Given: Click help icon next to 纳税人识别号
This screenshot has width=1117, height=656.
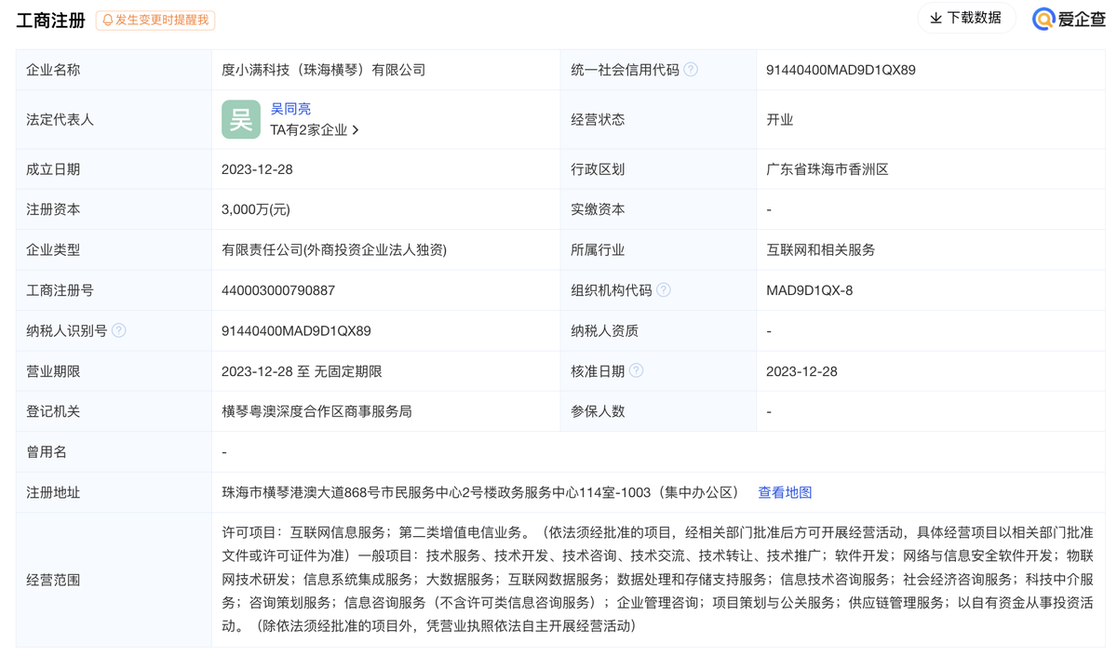Looking at the screenshot, I should coord(119,330).
